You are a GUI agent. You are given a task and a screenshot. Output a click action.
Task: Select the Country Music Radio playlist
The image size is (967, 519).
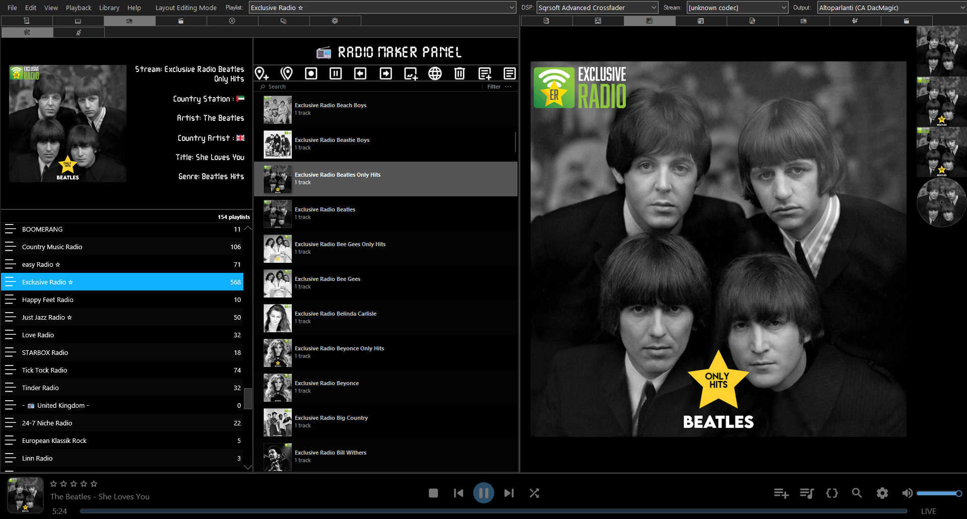tap(122, 247)
